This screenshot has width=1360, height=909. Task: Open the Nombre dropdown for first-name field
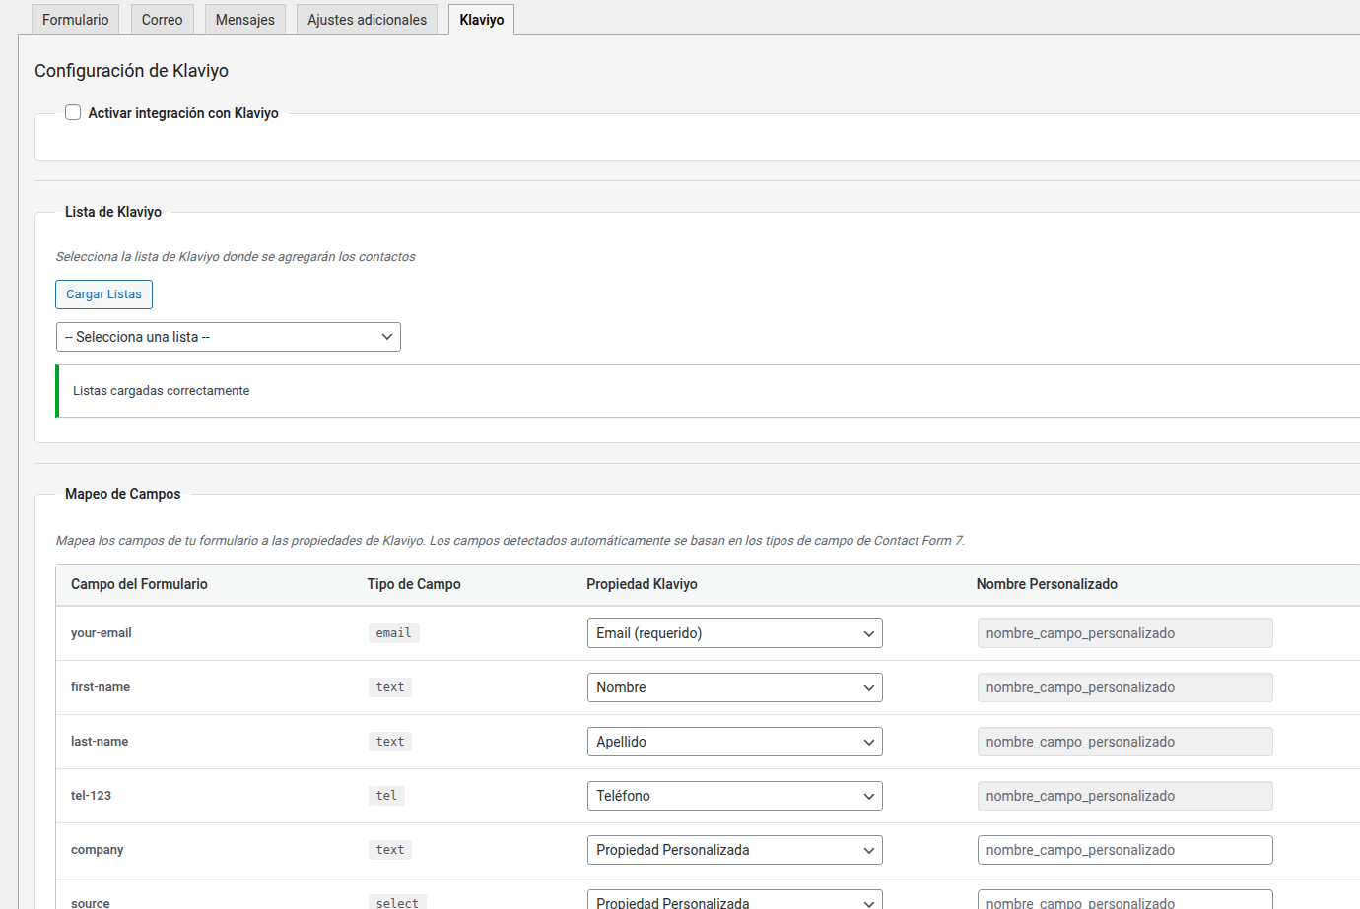(x=734, y=686)
